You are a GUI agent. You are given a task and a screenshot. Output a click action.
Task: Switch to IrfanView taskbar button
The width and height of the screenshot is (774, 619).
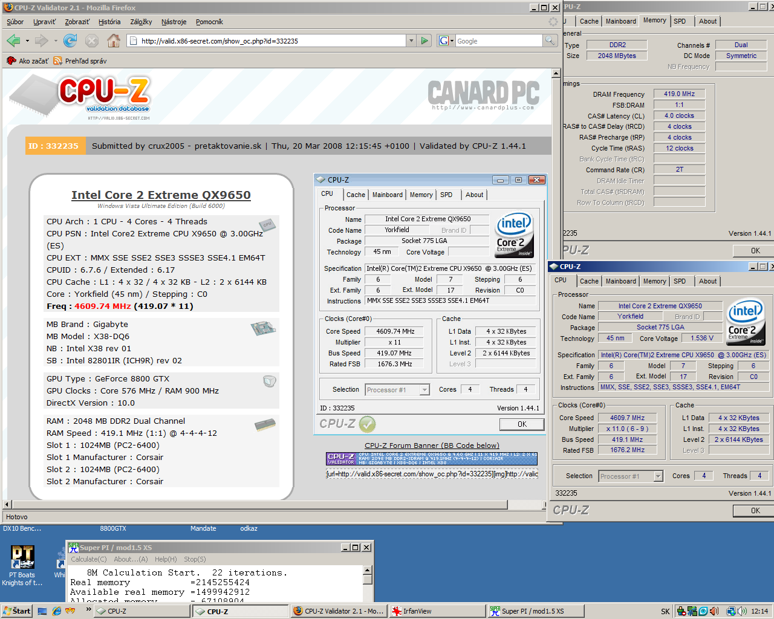tap(437, 611)
